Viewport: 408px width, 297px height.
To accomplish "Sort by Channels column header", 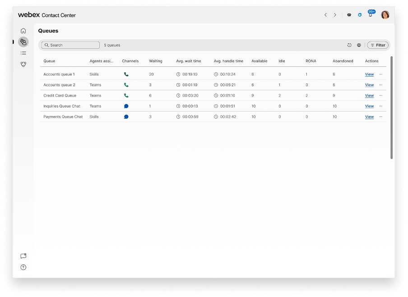I will click(x=130, y=61).
